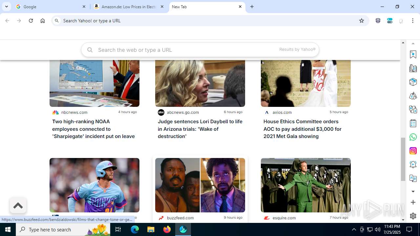Go back to the previous page
This screenshot has width=420, height=236.
click(x=7, y=21)
